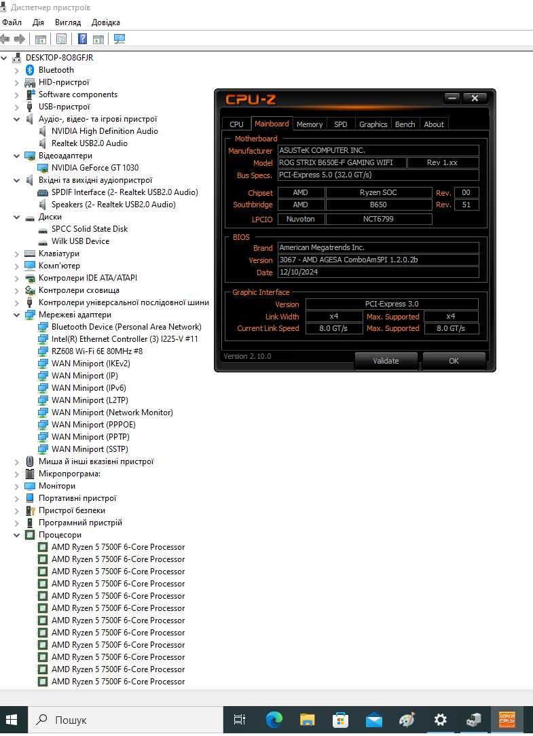Open the Довідка menu
The width and height of the screenshot is (533, 736).
106,22
